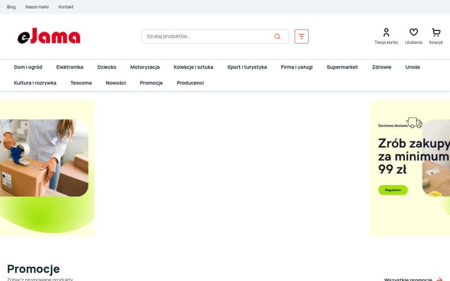Click the package packing banner image
The height and width of the screenshot is (281, 450).
(x=44, y=158)
